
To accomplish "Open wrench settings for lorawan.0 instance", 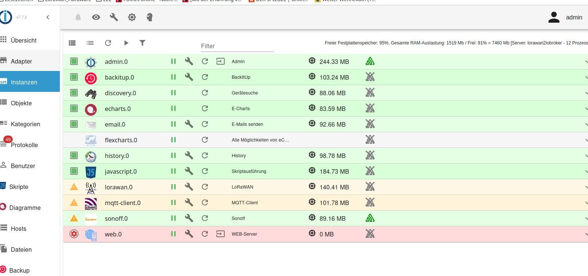I will coord(189,187).
